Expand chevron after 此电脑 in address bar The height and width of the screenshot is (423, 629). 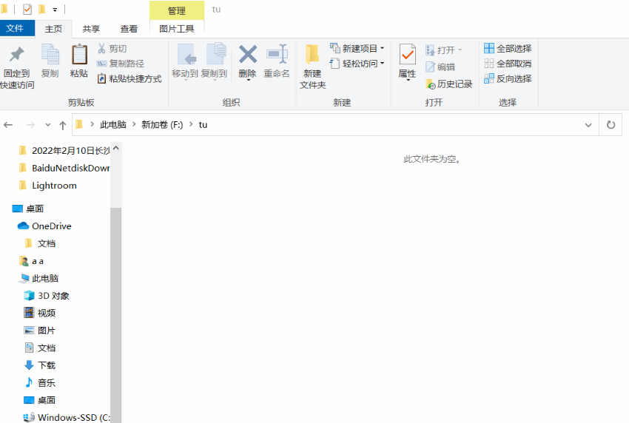(134, 124)
